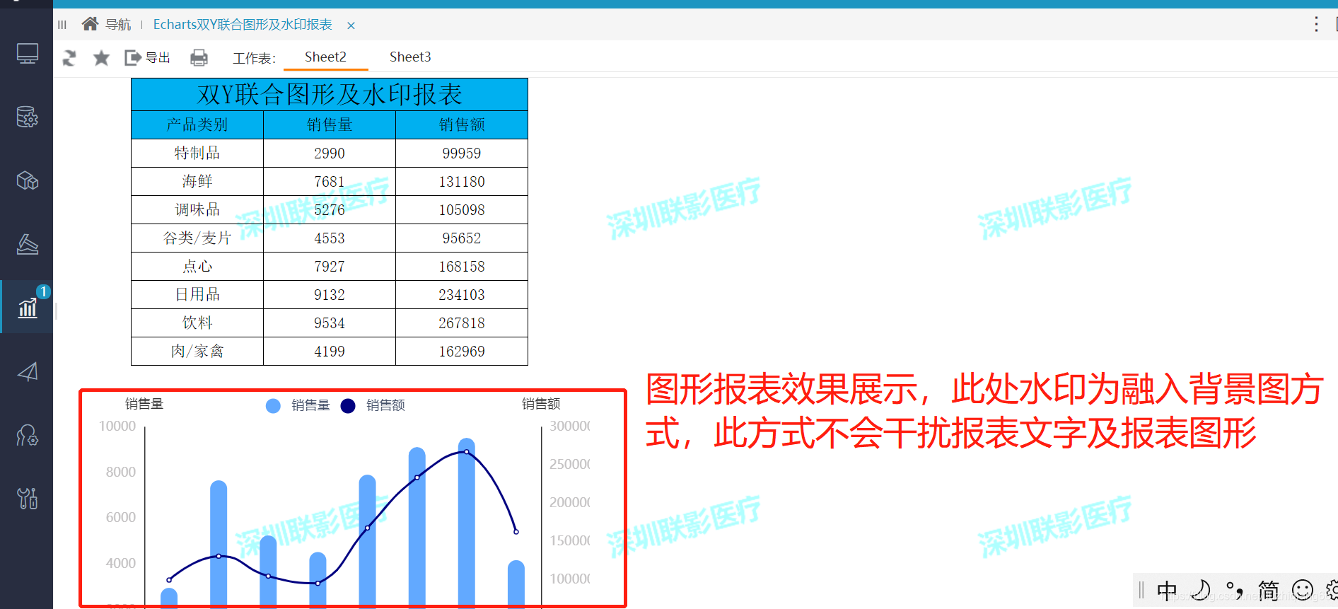This screenshot has height=609, width=1338.
Task: Click the 销售量 table column header
Action: click(x=330, y=124)
